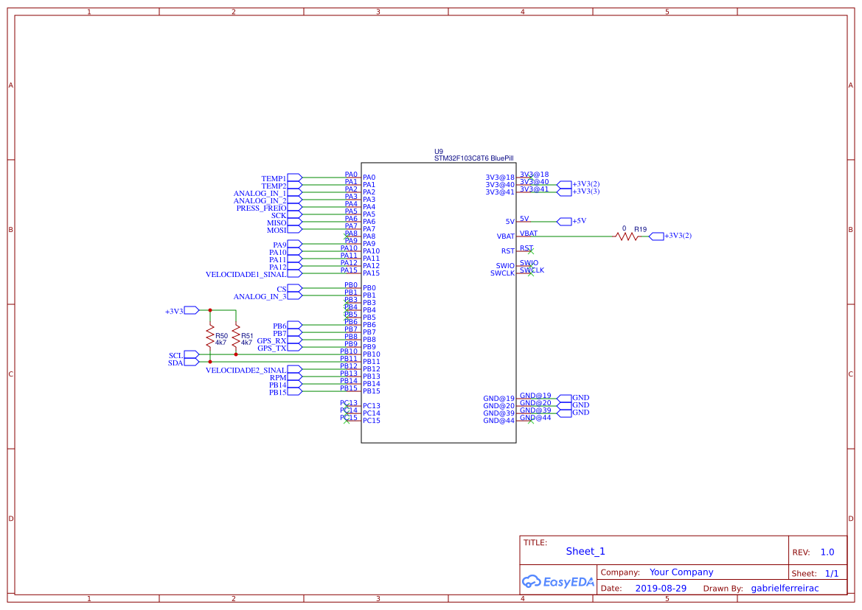Click the VBAT pin name inside U9
The image size is (862, 610).
pyautogui.click(x=506, y=236)
